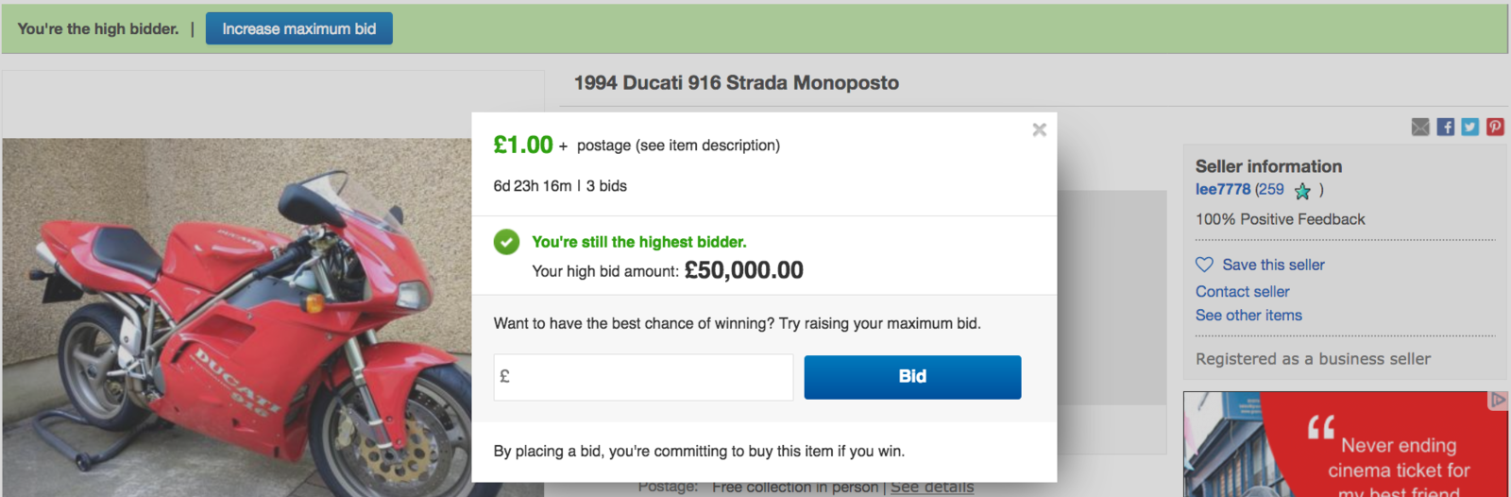Screen dimensions: 1511x497
Task: Pin listing on Pinterest
Action: click(1495, 127)
